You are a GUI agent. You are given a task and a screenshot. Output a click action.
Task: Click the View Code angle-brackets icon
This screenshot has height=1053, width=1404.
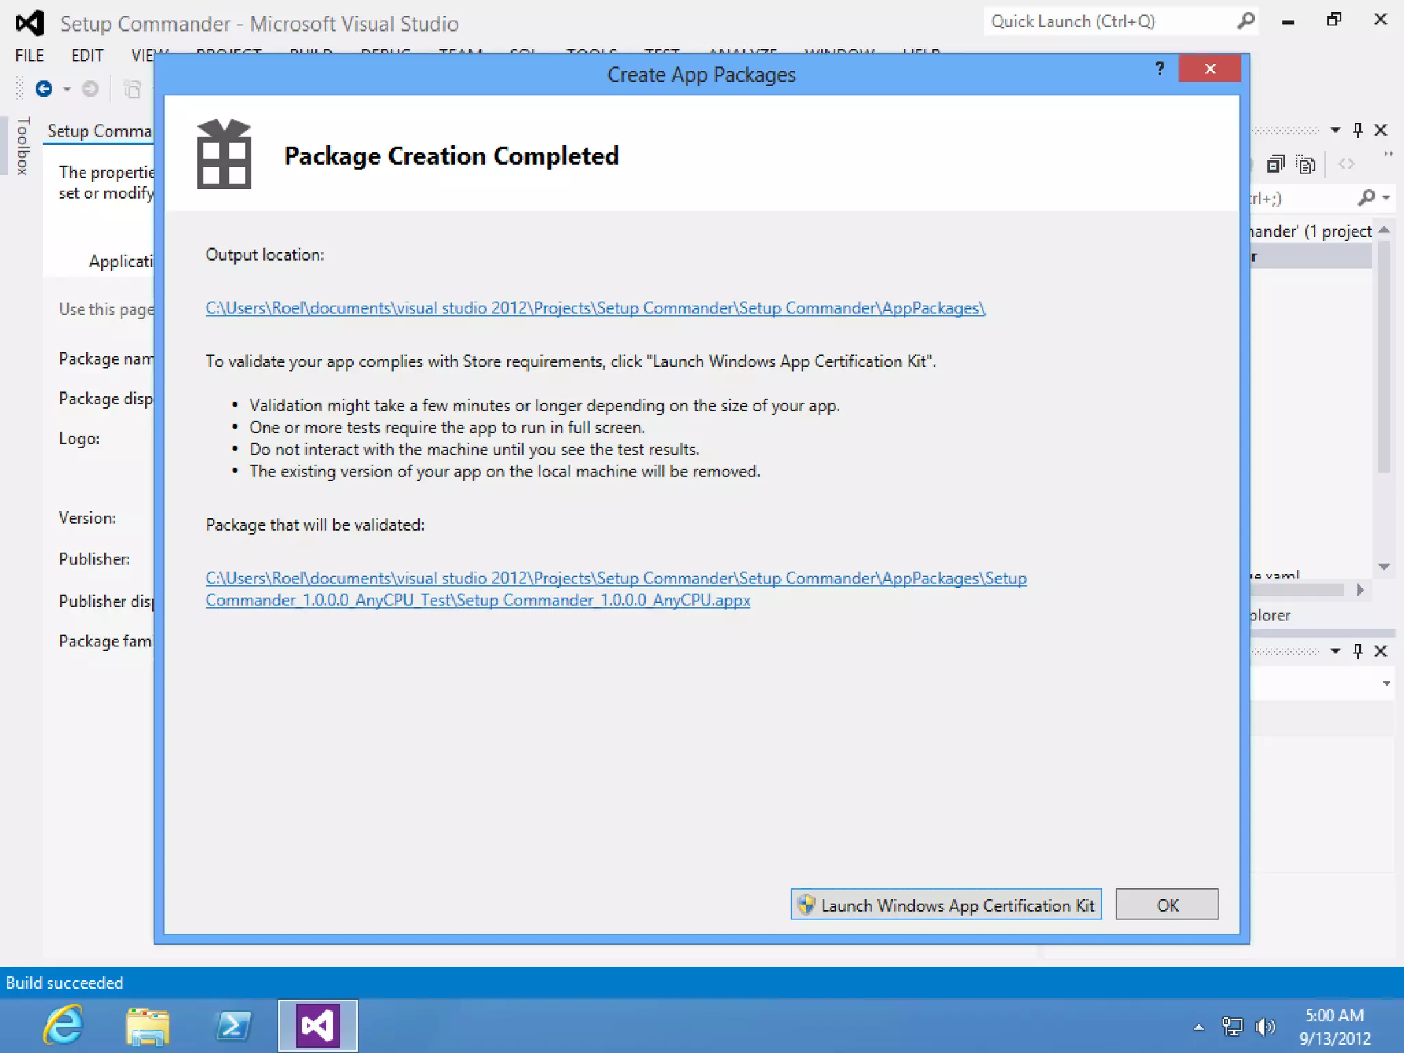(x=1346, y=164)
